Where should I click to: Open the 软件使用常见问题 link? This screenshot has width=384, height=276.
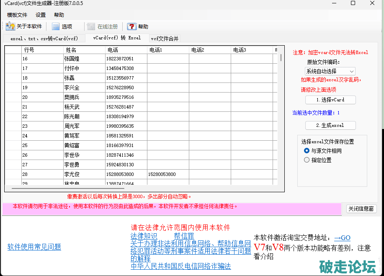point(34,247)
